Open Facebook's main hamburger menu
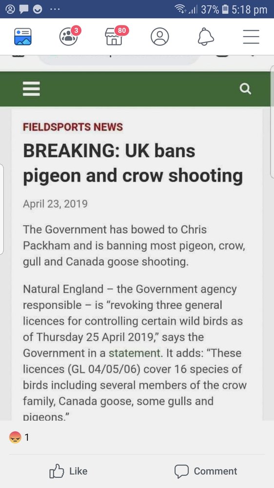Image resolution: width=274 pixels, height=488 pixels. point(251,37)
